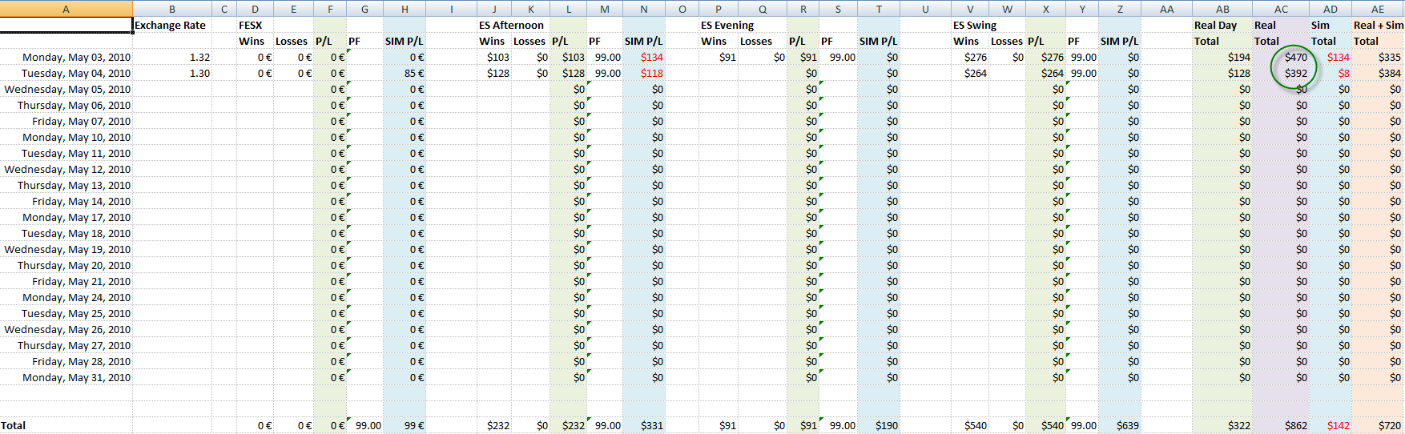Select column header N
Image resolution: width=1405 pixels, height=434 pixels.
point(644,9)
